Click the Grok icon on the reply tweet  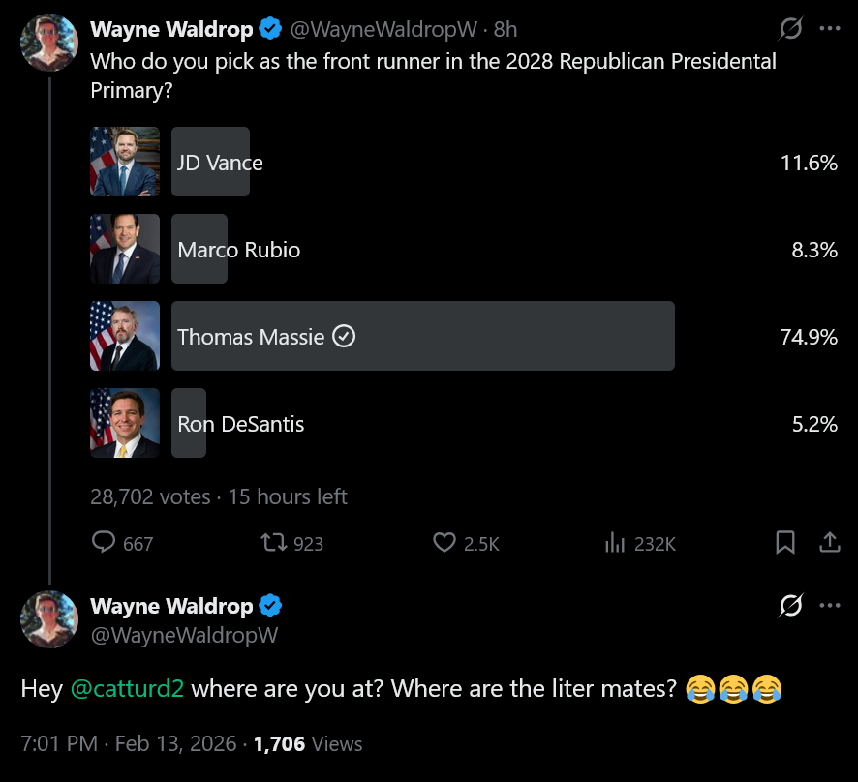point(790,605)
